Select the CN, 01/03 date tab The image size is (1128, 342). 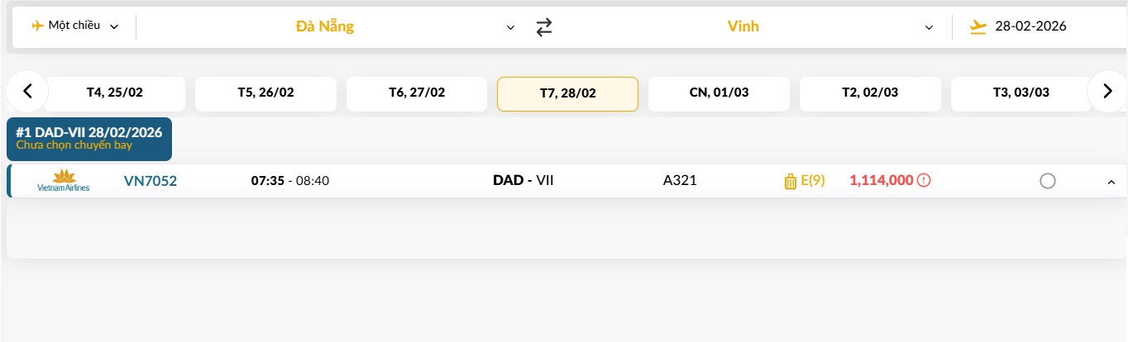pos(719,93)
